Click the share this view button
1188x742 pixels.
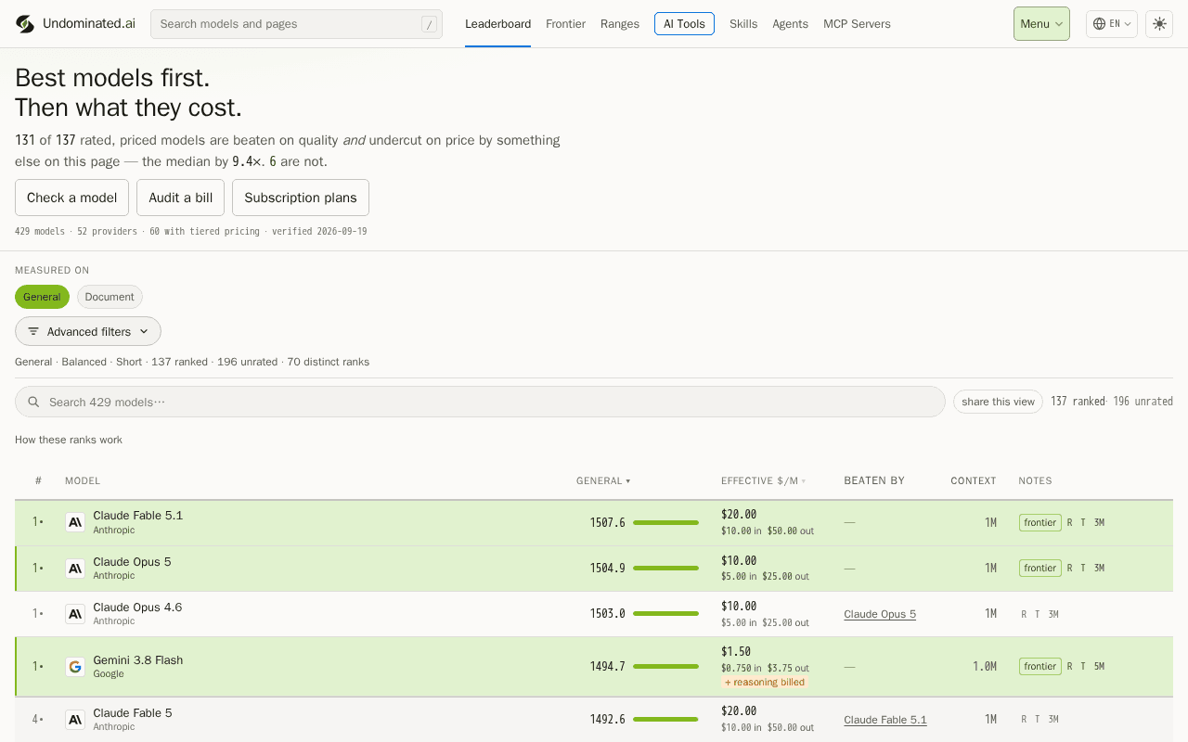point(998,402)
